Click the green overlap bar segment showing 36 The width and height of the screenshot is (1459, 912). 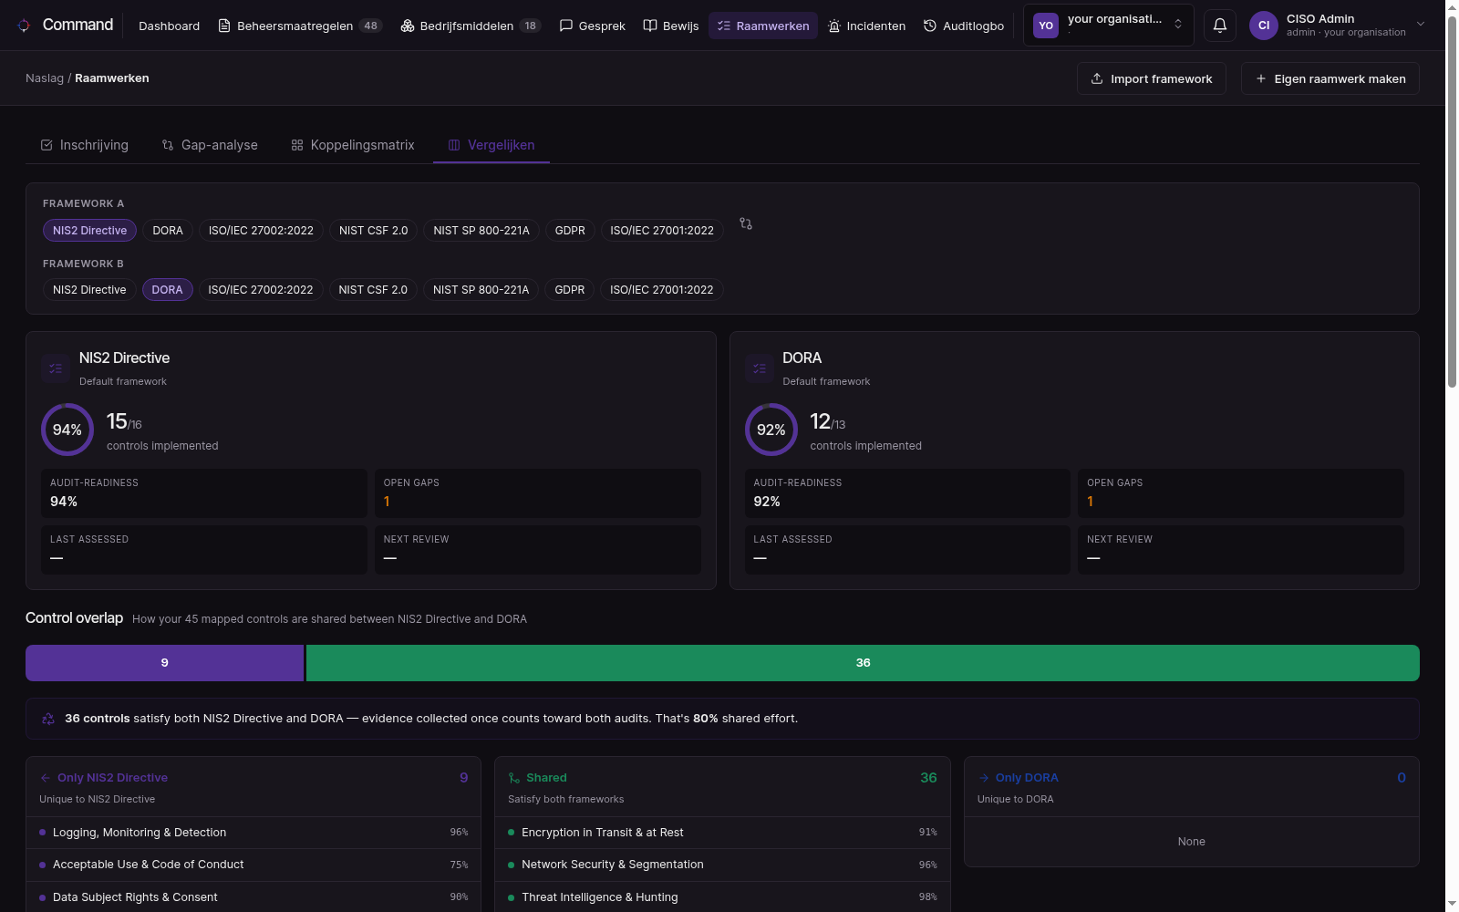pyautogui.click(x=863, y=663)
